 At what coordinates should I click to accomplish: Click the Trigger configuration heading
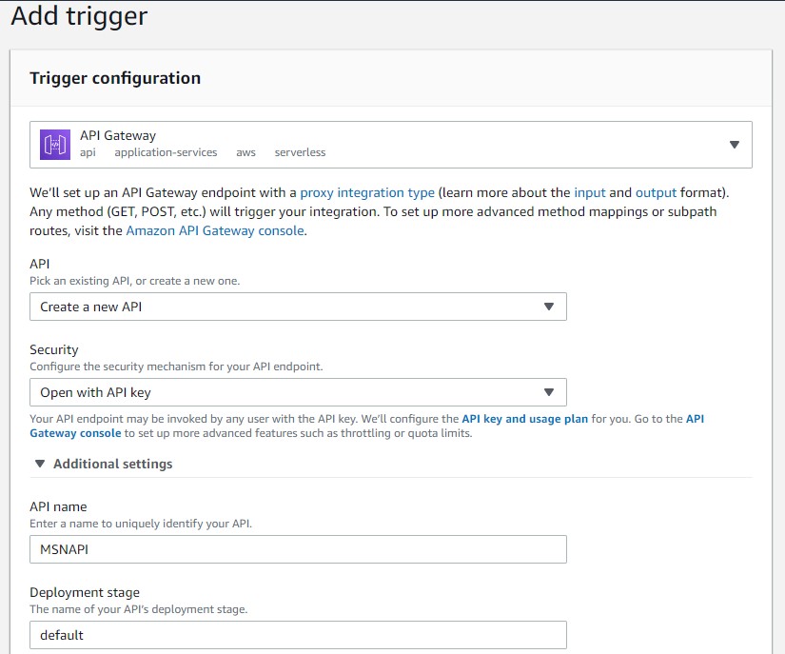pyautogui.click(x=115, y=78)
